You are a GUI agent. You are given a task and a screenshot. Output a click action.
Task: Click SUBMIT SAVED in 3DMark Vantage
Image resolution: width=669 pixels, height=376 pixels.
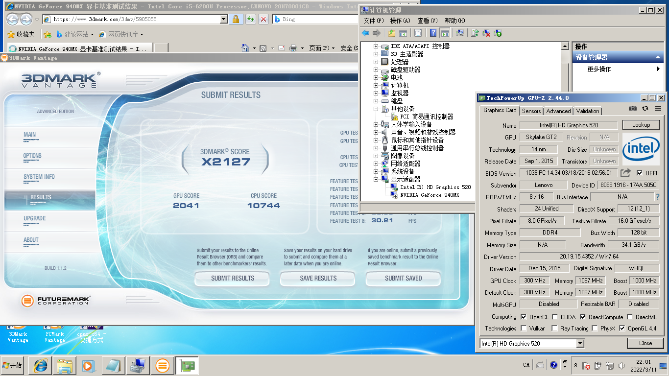(403, 278)
